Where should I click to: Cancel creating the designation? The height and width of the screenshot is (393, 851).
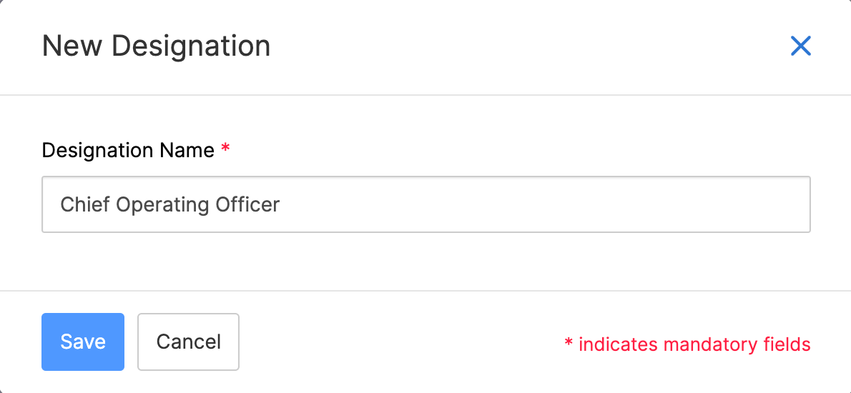[x=188, y=342]
